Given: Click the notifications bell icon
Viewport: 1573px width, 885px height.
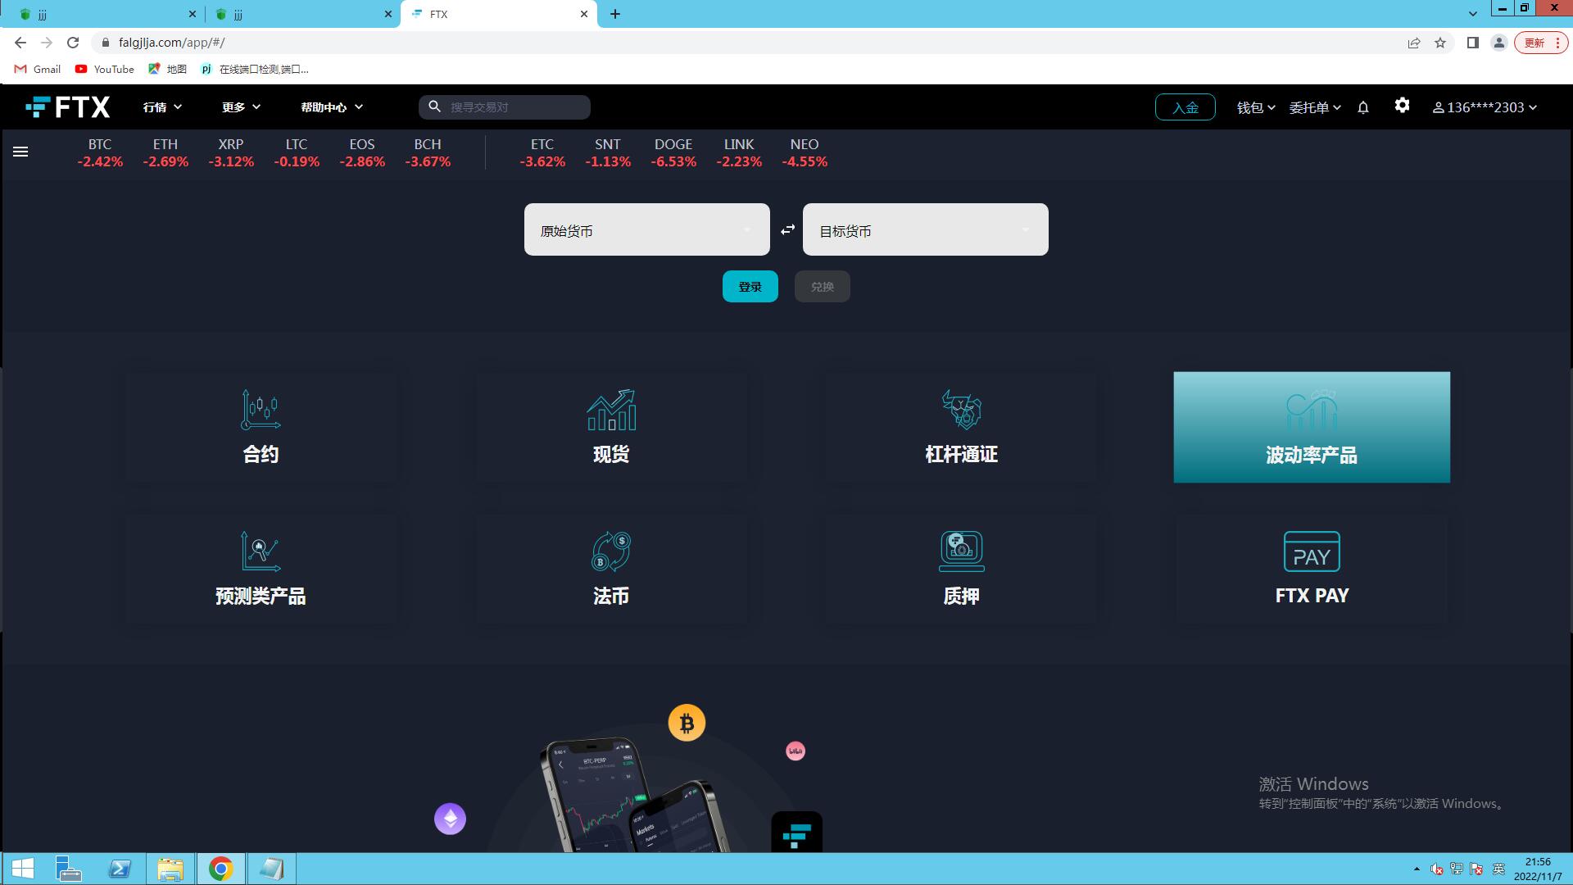Looking at the screenshot, I should coord(1362,107).
